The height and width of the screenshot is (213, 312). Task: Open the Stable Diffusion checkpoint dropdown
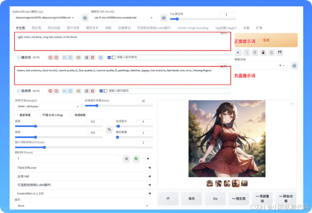coord(46,18)
